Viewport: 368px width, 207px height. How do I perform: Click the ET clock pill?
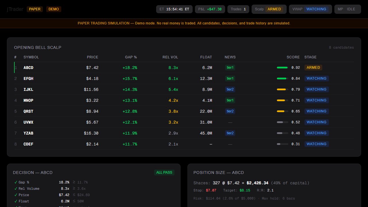coord(174,9)
